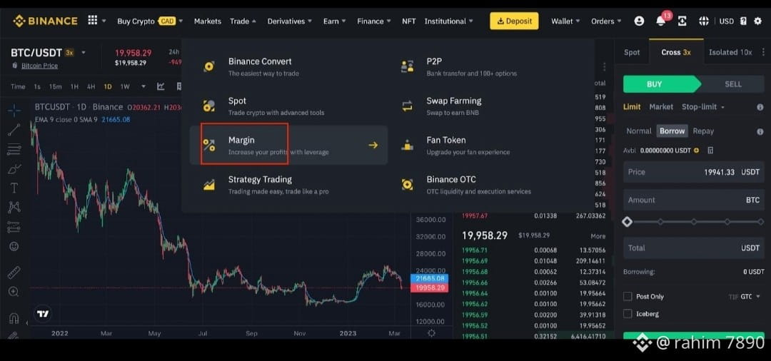Click the plus icon to transfer USDT
Viewport: 771px width, 361px height.
696,151
